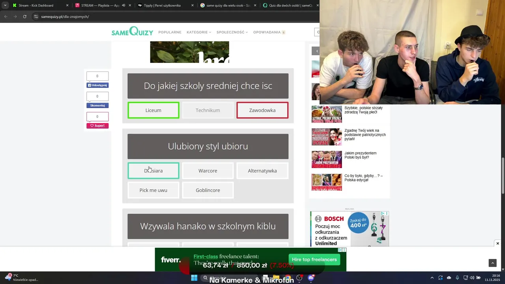This screenshot has width=505, height=284.
Task: Click the search box in the site header
Action: click(317, 32)
